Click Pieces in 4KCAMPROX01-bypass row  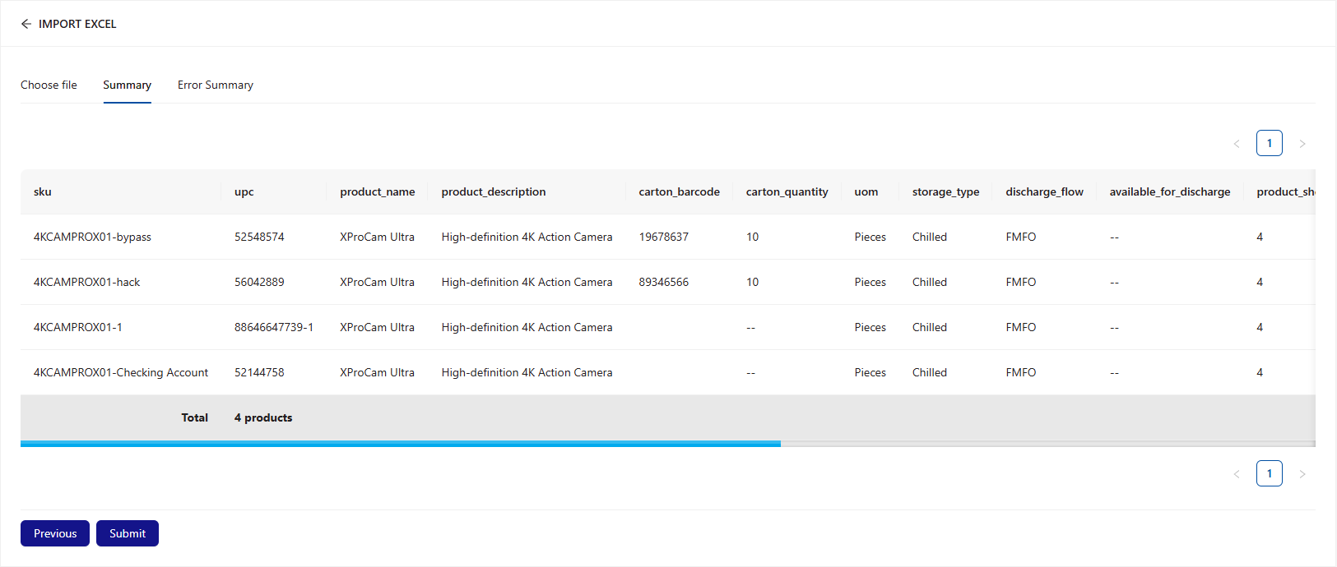[x=870, y=237]
